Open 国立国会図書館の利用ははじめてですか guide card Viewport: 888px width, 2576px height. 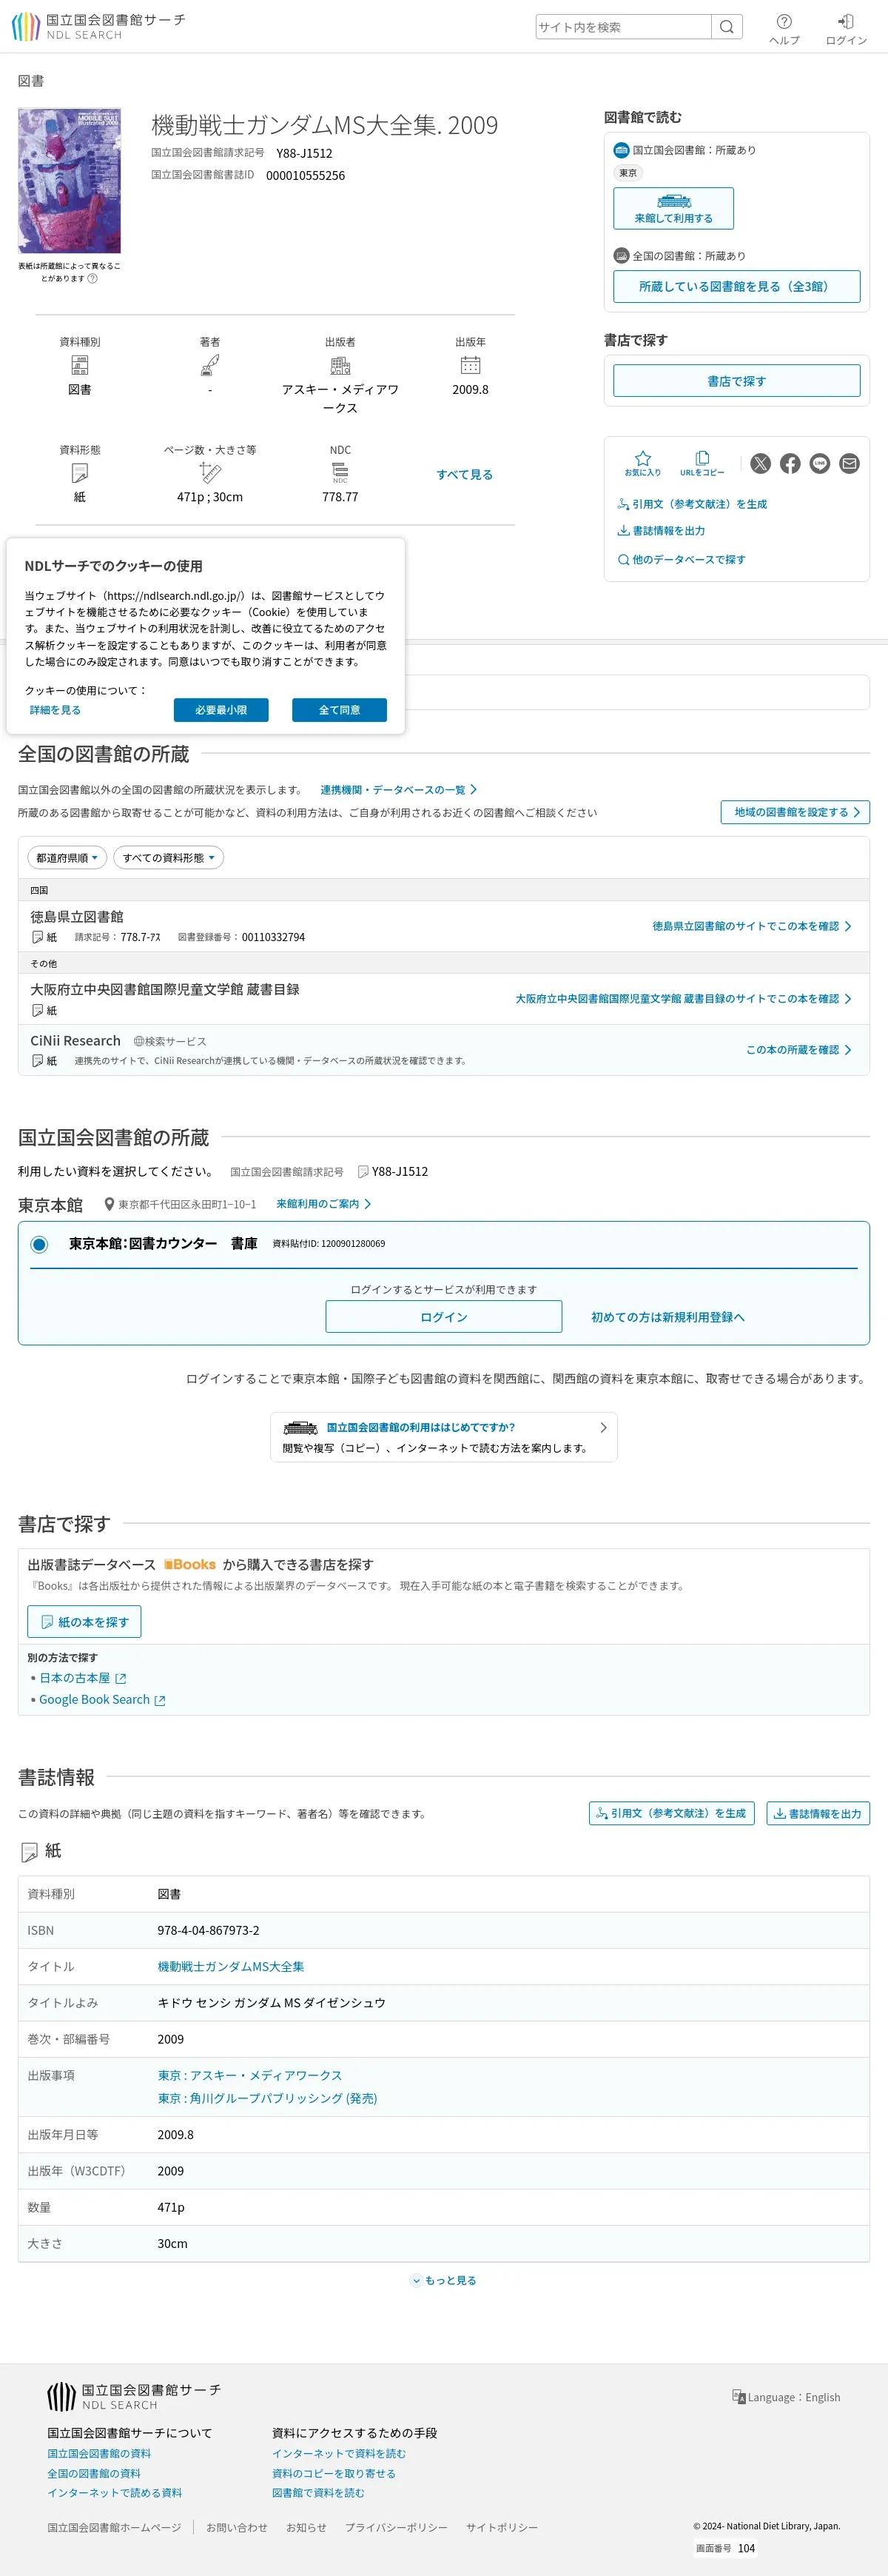443,1437
